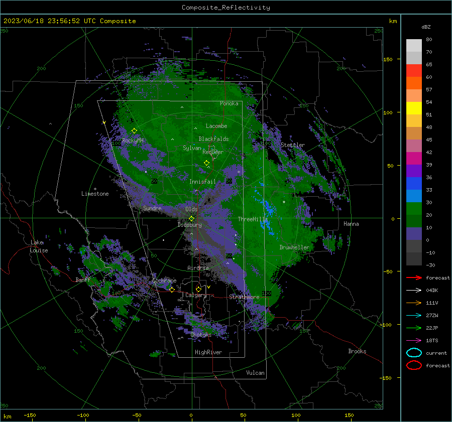
Task: Click the Lacombe city label
Action: tap(216, 126)
